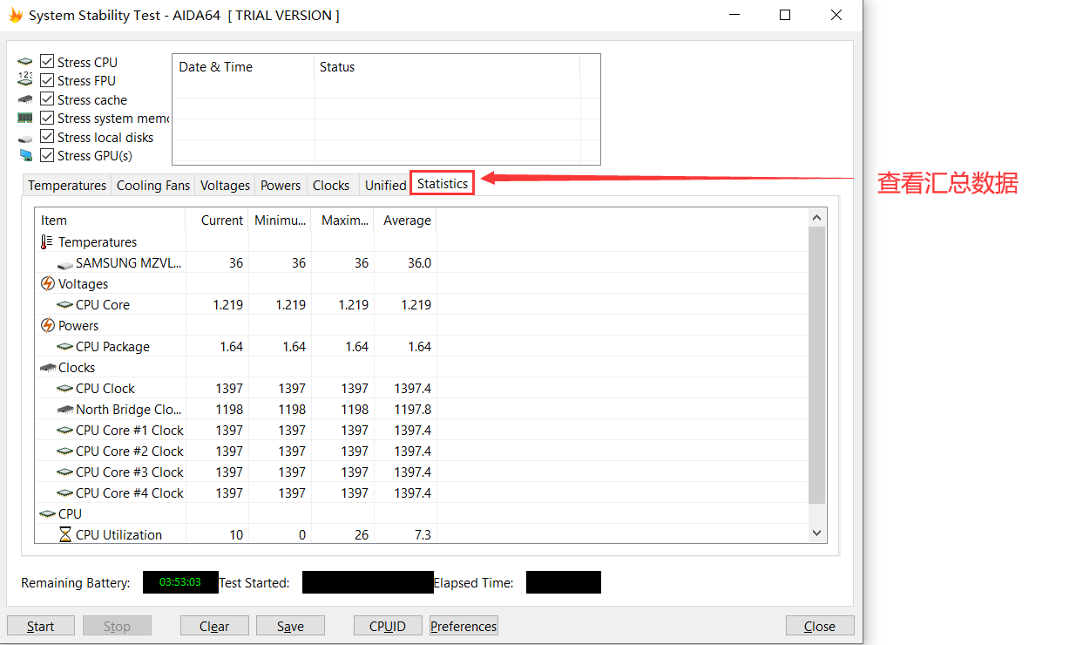Click the chip icon beside CPU group
The image size is (1076, 645).
tap(48, 514)
